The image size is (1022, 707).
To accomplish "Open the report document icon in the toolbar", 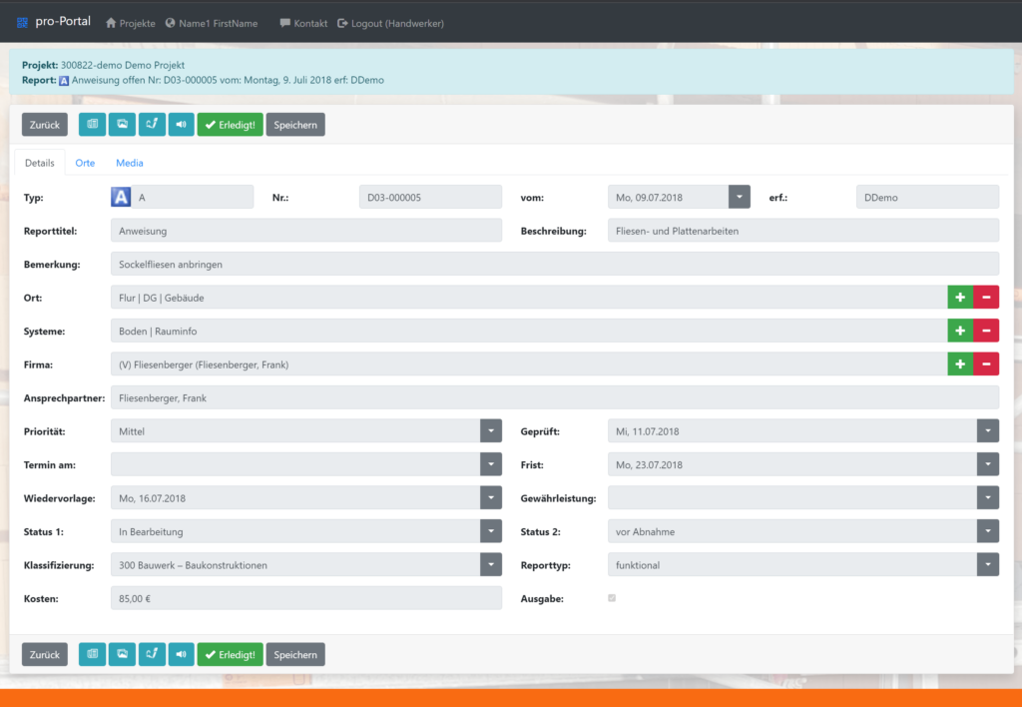I will click(x=91, y=124).
